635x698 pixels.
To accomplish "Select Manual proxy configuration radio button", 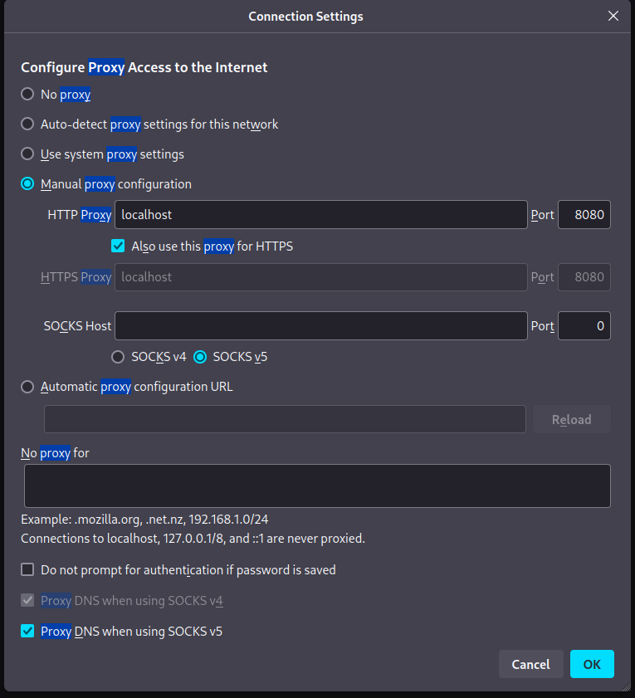I will coord(28,184).
